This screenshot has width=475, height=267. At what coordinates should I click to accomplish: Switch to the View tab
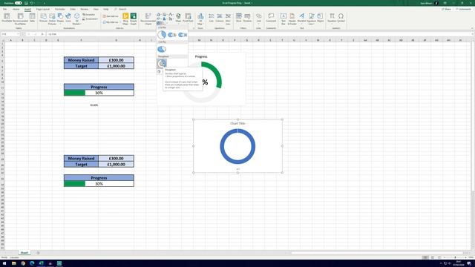point(96,10)
